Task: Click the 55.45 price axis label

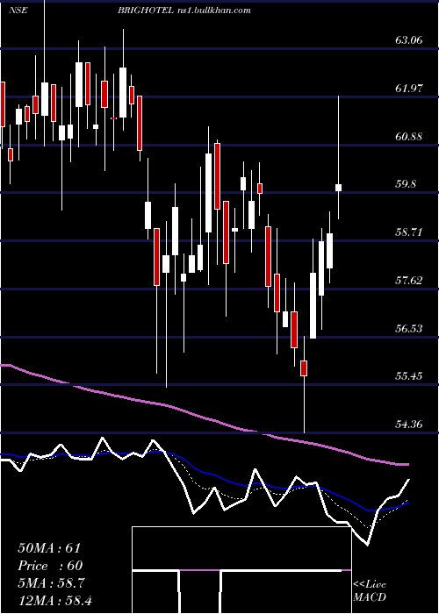Action: coord(408,376)
